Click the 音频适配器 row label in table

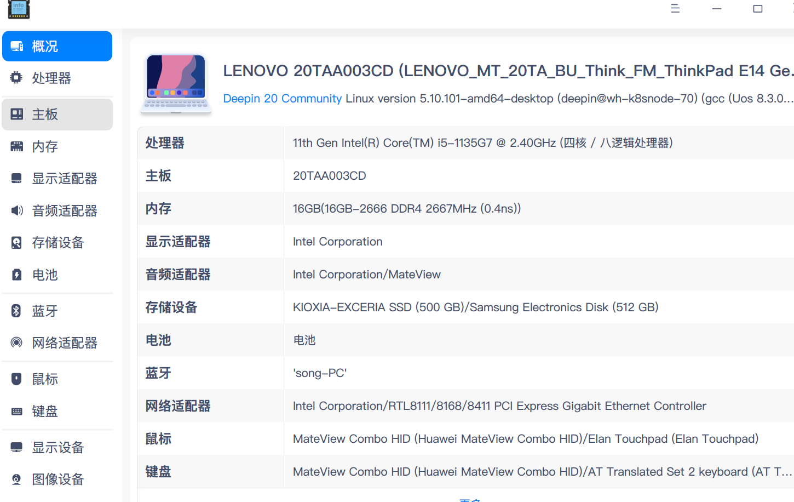pyautogui.click(x=178, y=275)
